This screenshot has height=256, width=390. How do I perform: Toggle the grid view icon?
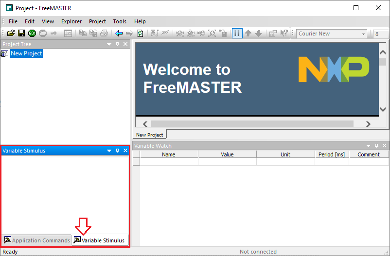pos(237,33)
